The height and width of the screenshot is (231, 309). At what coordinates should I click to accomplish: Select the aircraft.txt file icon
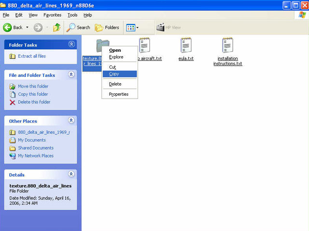pos(144,45)
